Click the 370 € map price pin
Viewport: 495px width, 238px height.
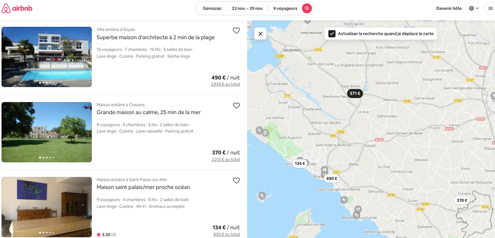[462, 200]
